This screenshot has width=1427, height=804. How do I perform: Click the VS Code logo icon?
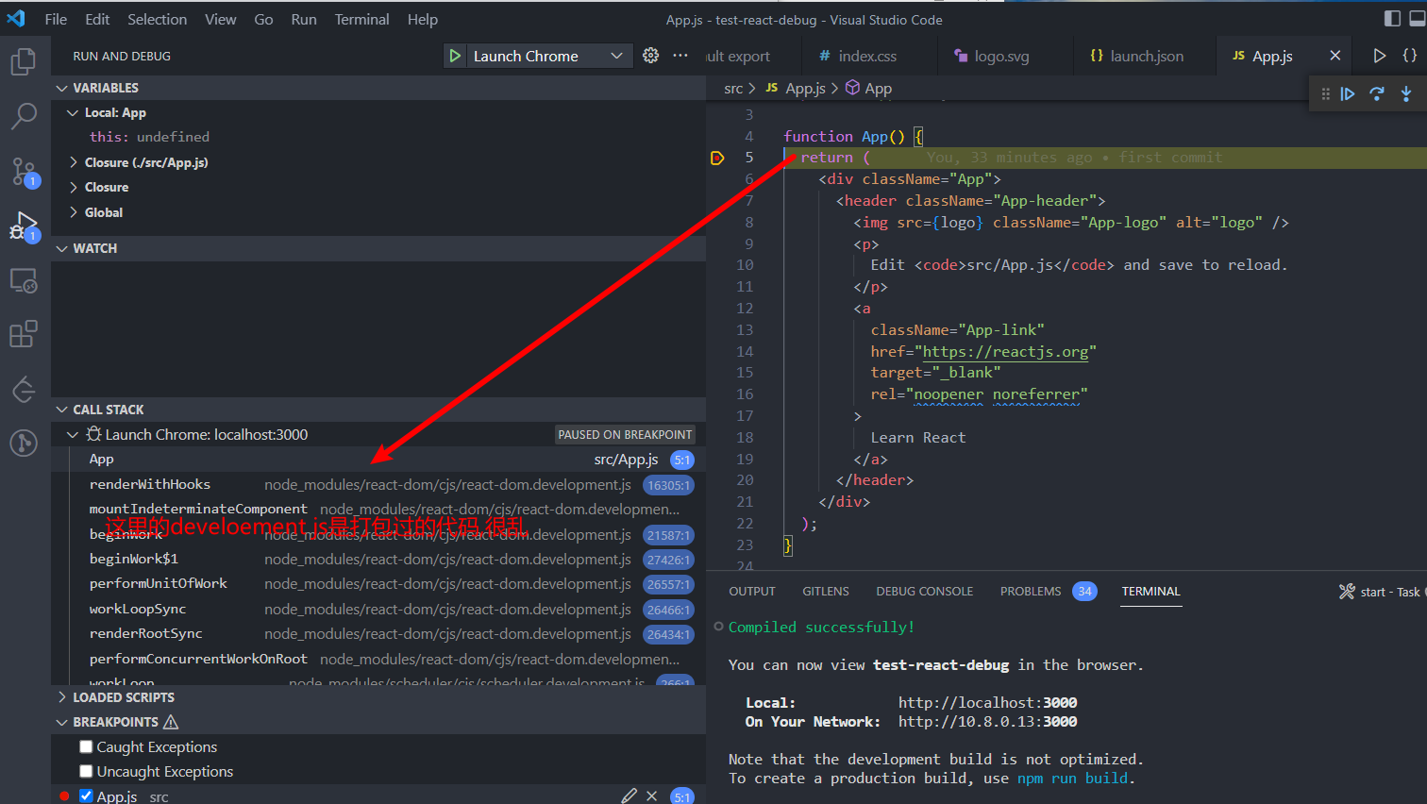pos(16,18)
